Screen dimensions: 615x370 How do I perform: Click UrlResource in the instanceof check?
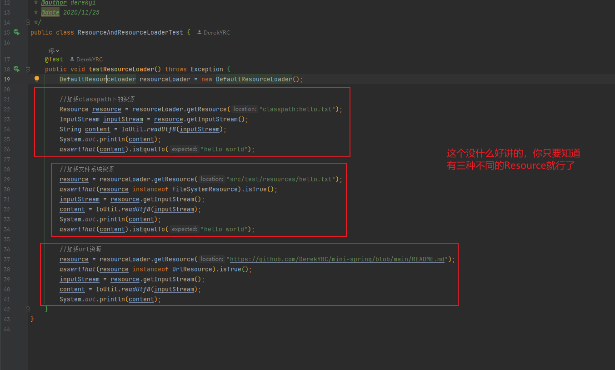[x=192, y=269]
